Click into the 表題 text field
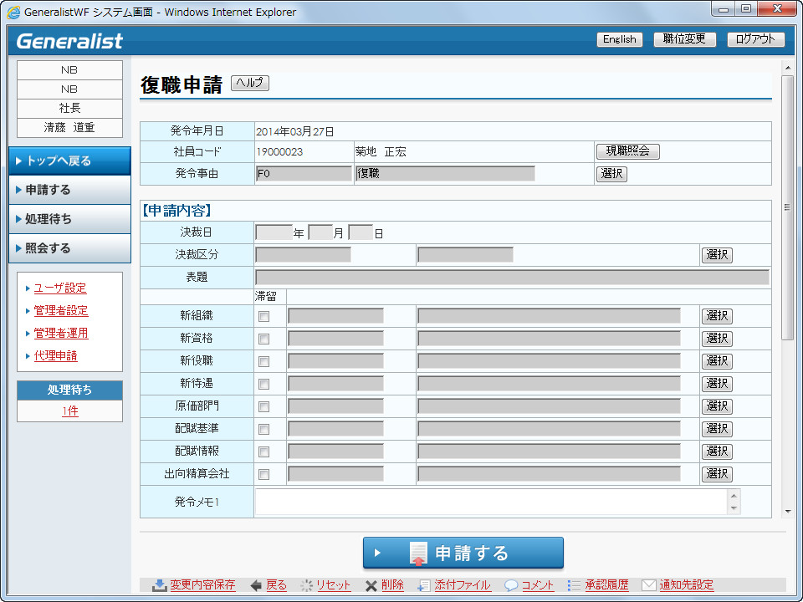 click(x=511, y=278)
